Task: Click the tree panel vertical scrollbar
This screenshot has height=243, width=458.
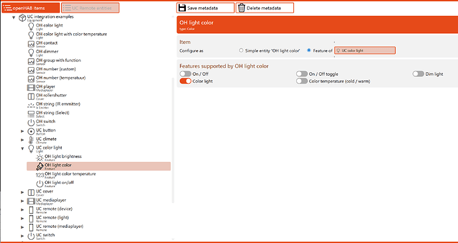Action: [173, 140]
